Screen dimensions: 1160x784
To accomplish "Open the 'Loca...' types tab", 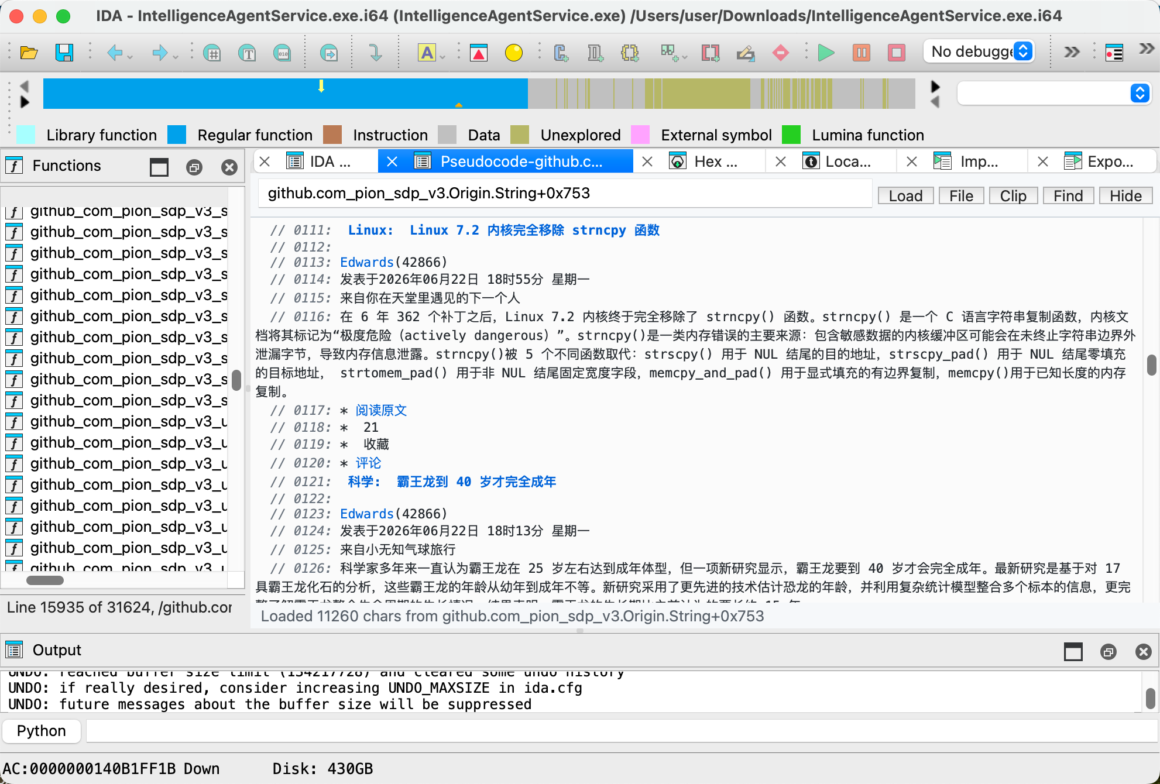I will 838,161.
